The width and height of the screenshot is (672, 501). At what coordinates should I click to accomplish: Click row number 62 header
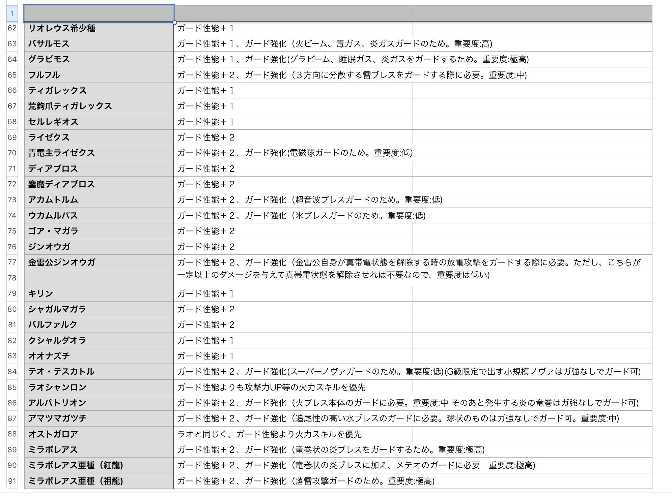tap(12, 28)
